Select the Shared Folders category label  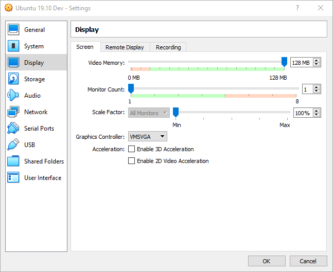(44, 161)
